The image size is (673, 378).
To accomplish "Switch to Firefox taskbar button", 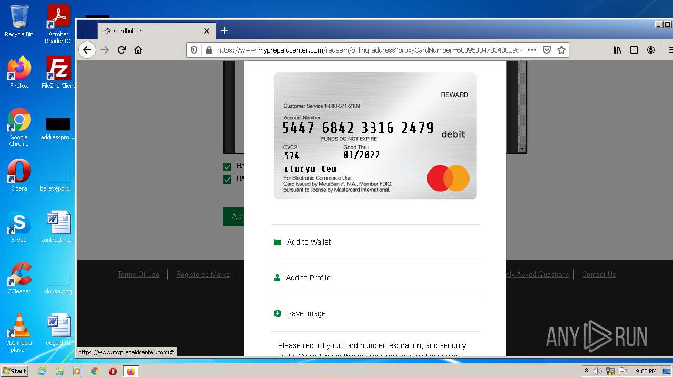I will [130, 371].
